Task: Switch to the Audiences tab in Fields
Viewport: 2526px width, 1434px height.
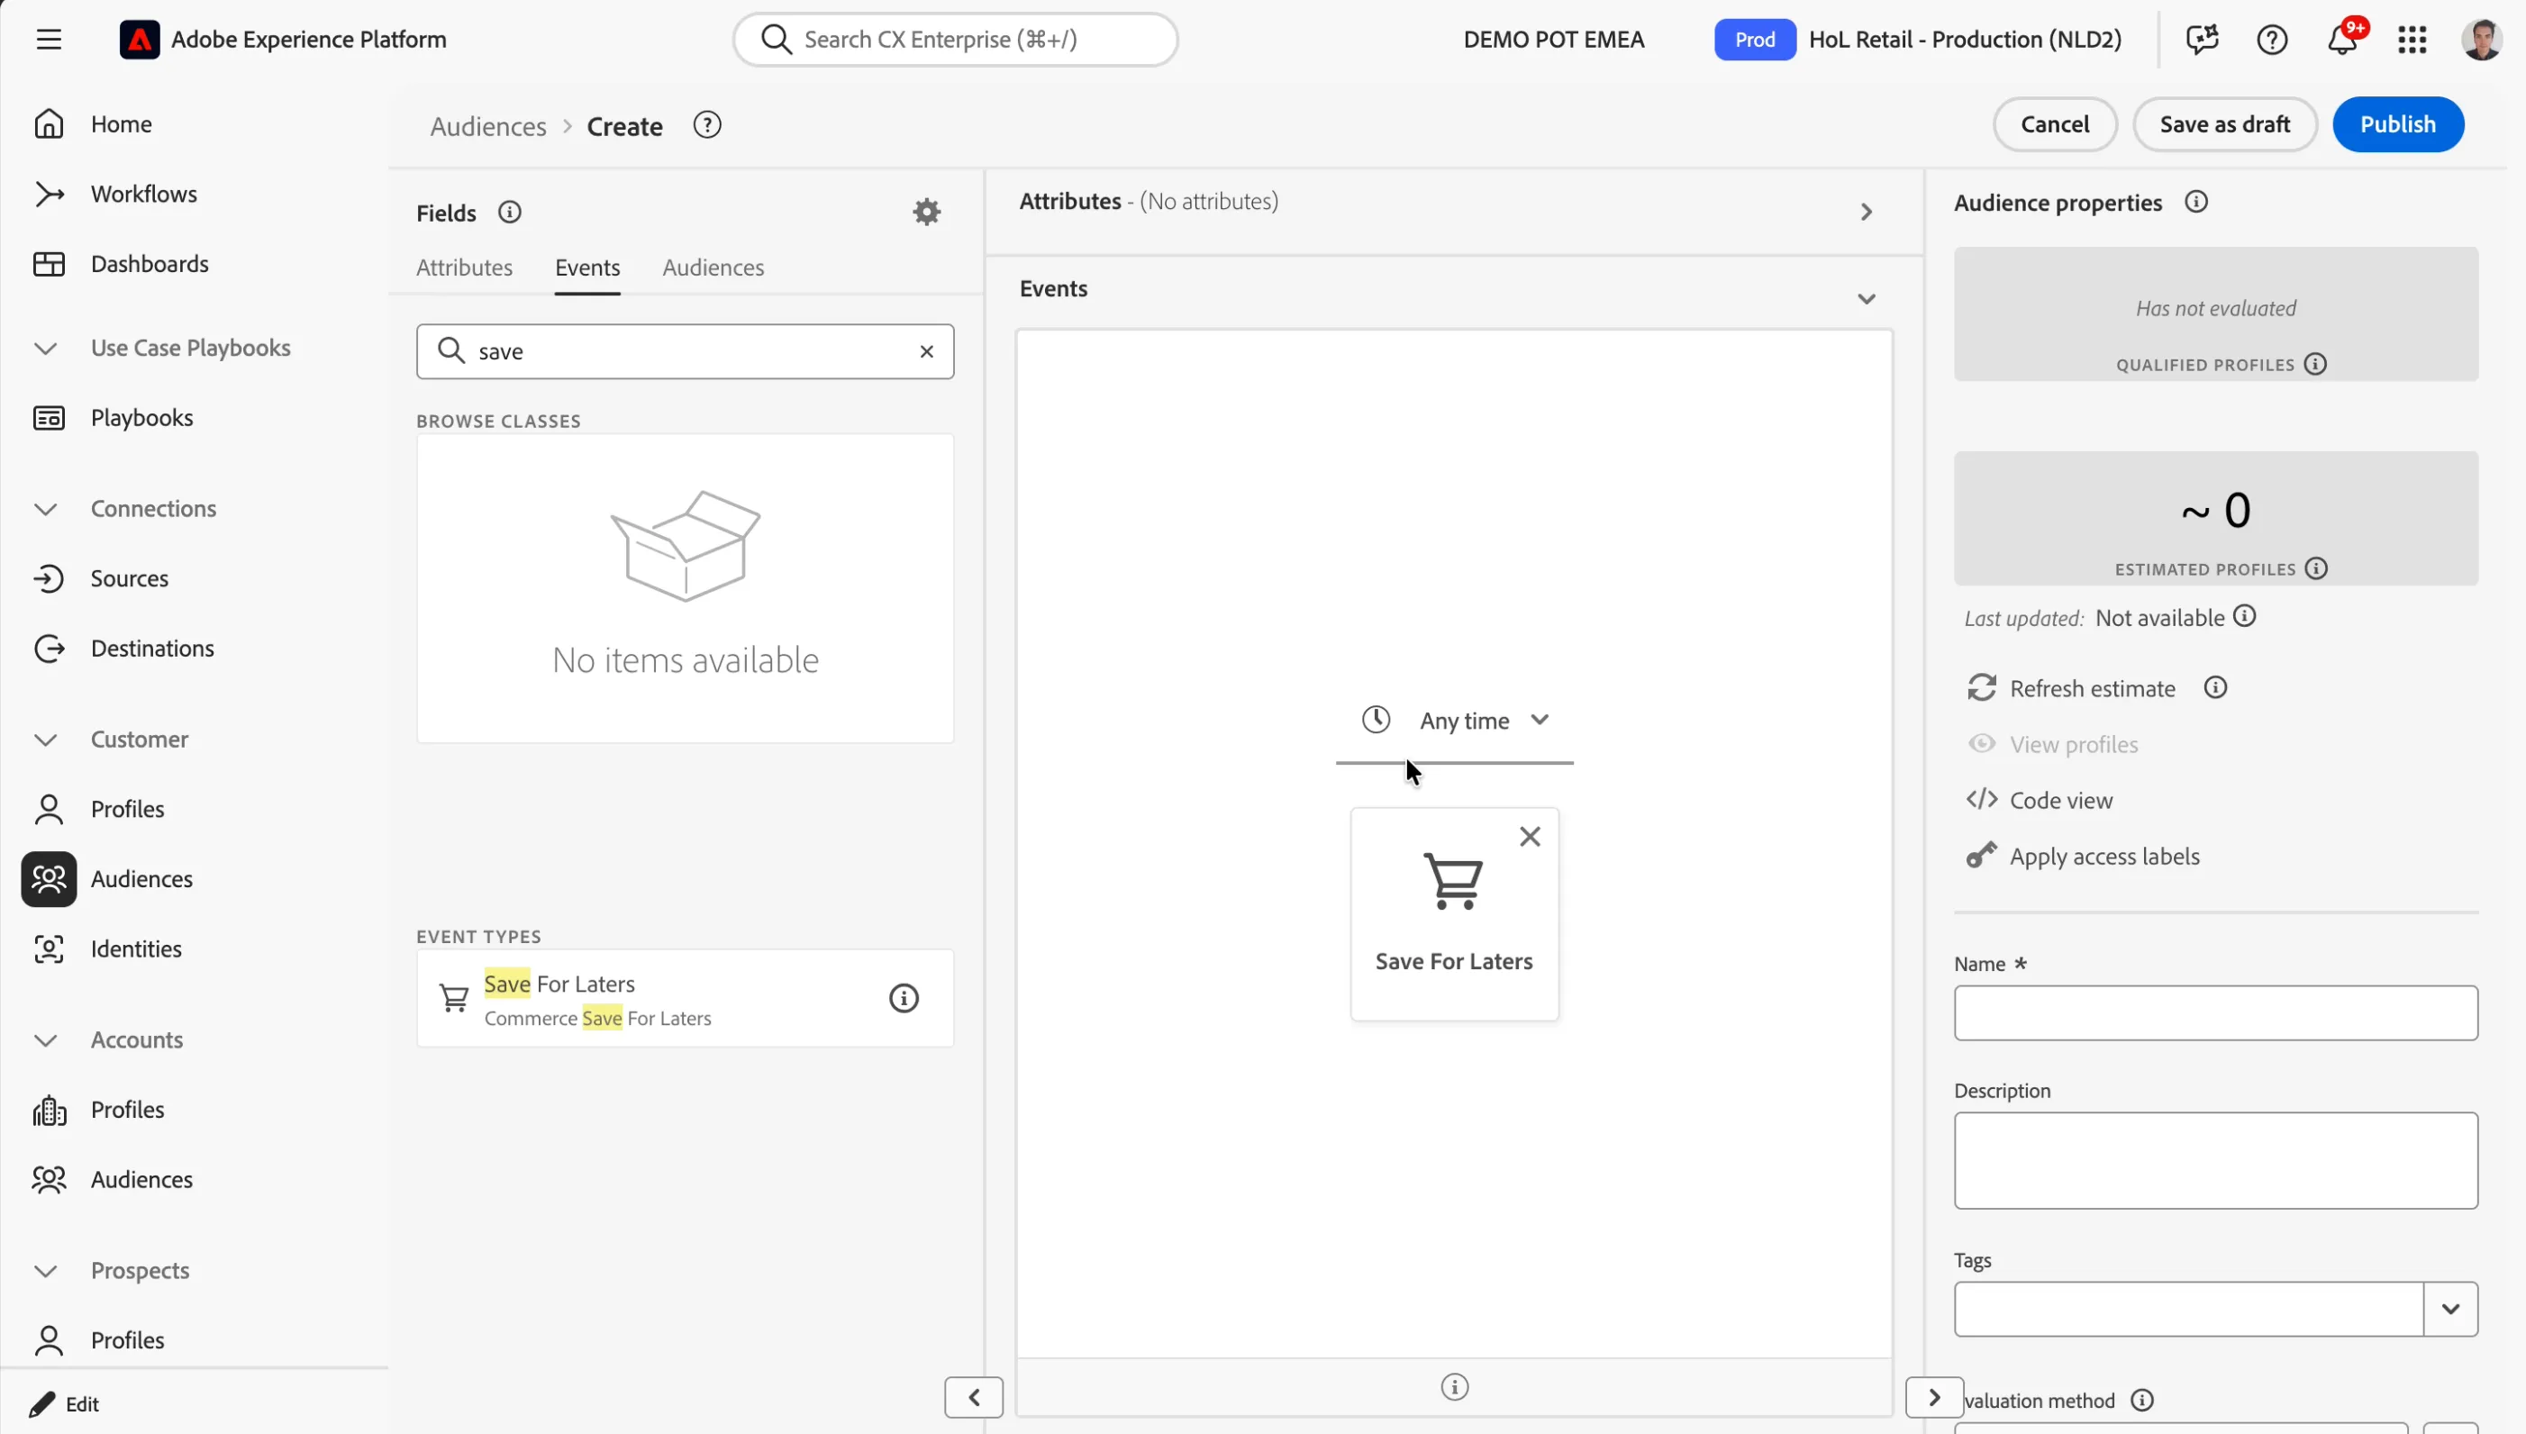Action: (x=713, y=267)
